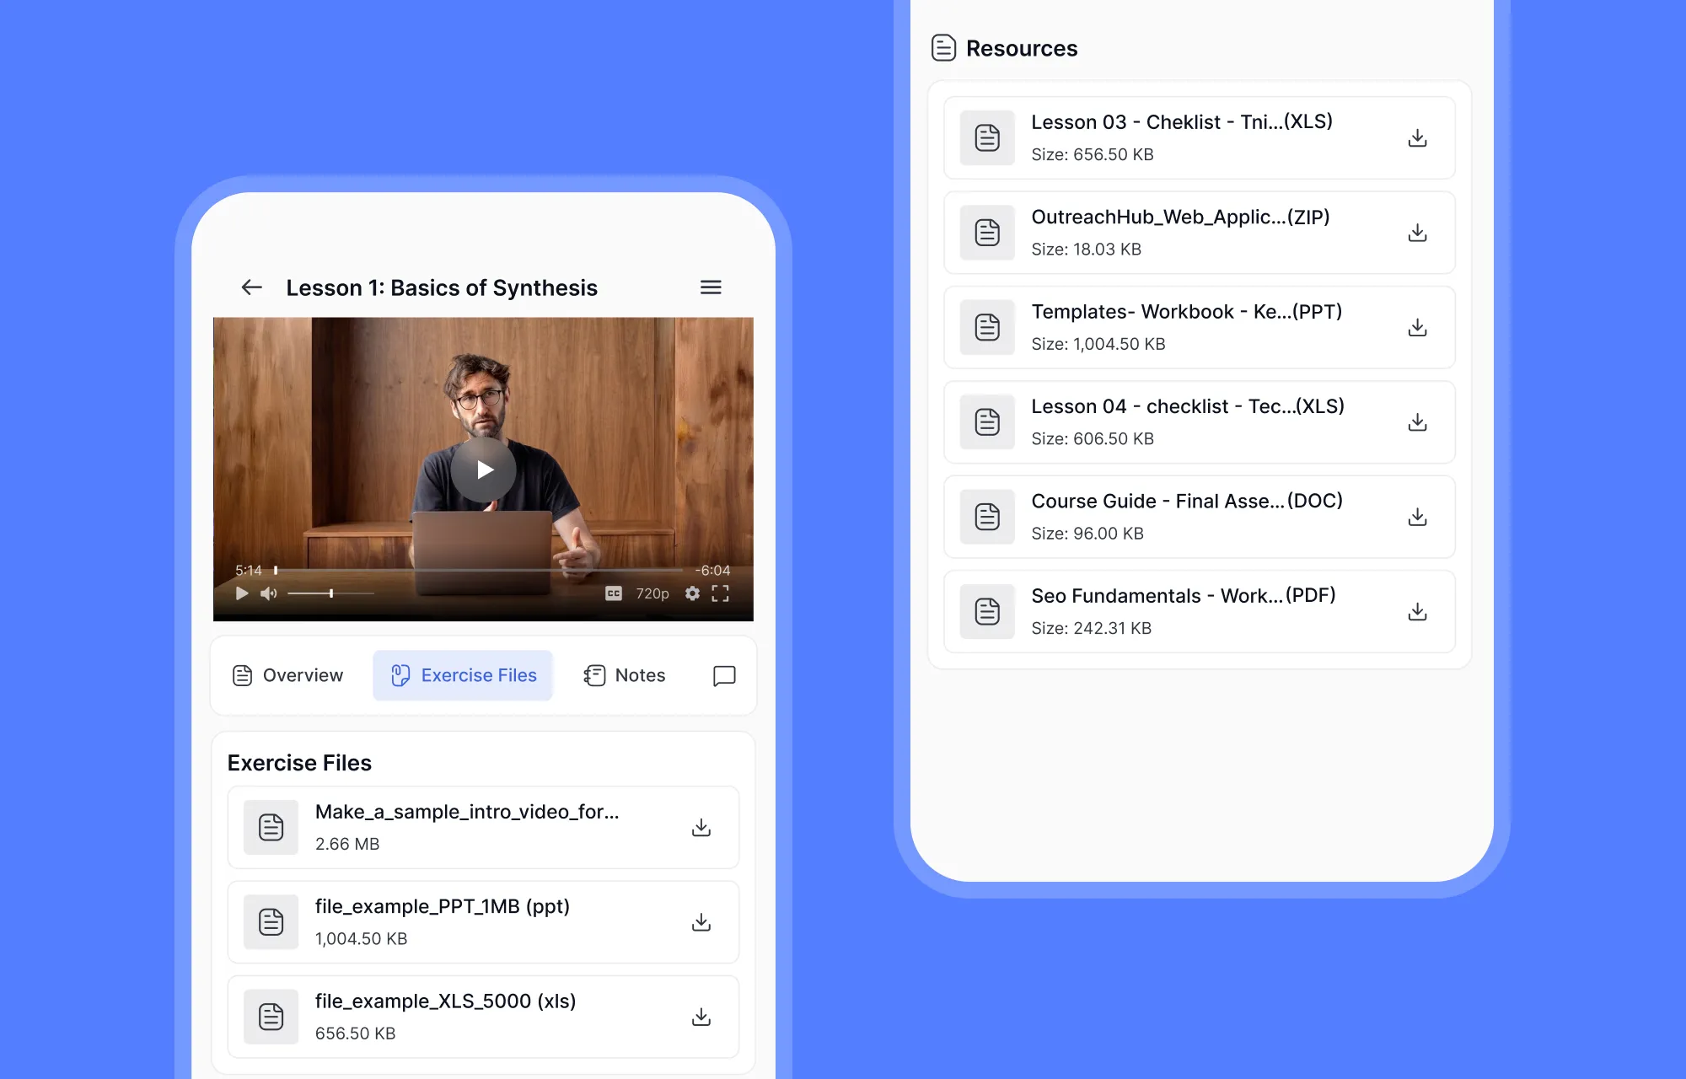This screenshot has width=1686, height=1079.
Task: Select the Exercise Files tab
Action: coord(463,675)
